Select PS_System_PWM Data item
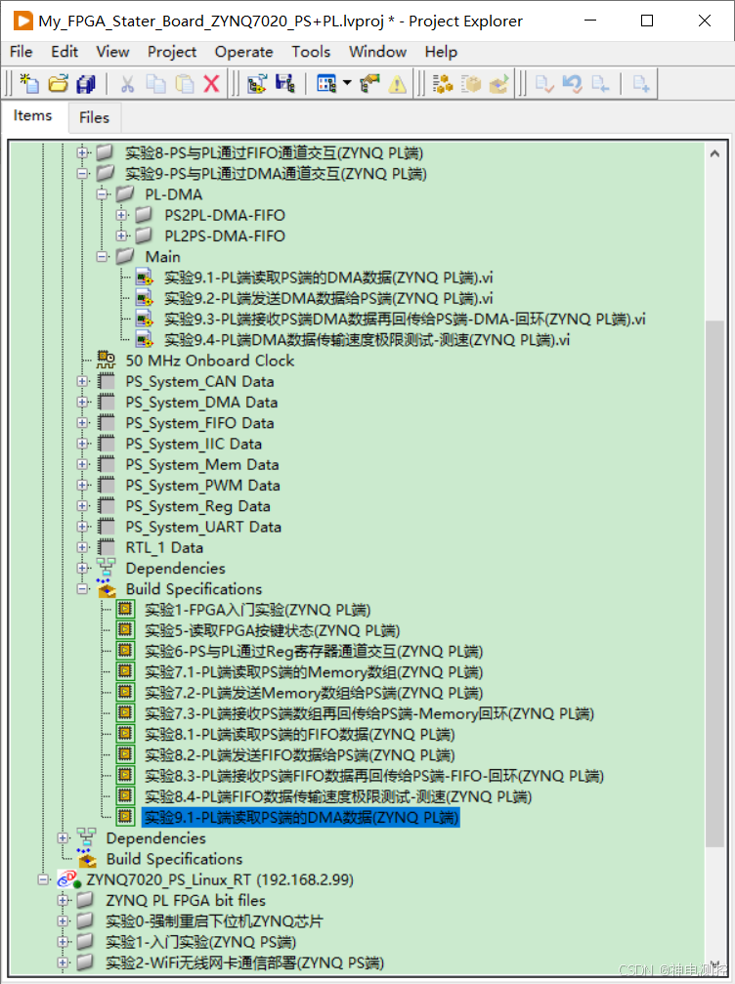735x984 pixels. pyautogui.click(x=202, y=485)
